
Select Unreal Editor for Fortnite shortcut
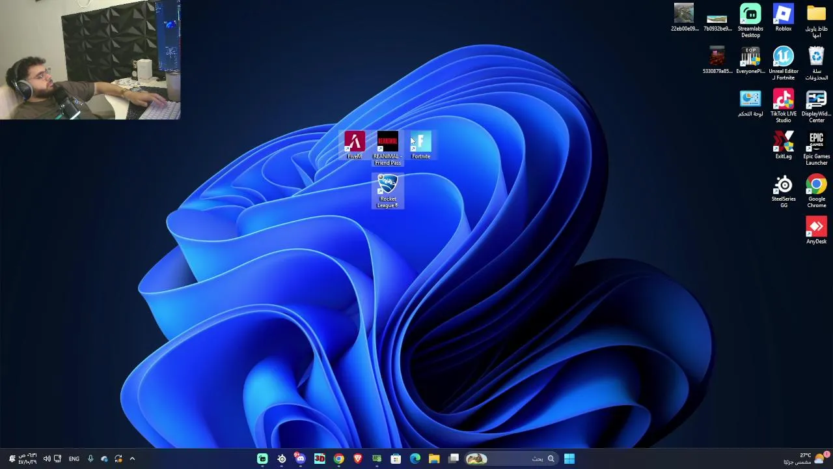click(x=784, y=63)
